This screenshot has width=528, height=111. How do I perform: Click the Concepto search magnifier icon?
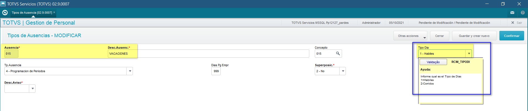pos(338,54)
